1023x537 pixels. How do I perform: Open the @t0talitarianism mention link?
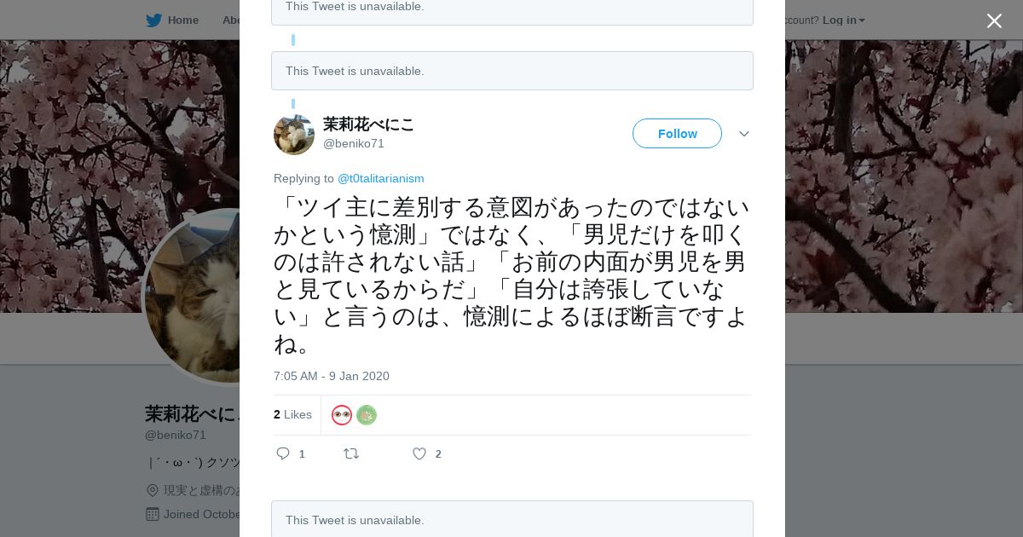pos(381,178)
